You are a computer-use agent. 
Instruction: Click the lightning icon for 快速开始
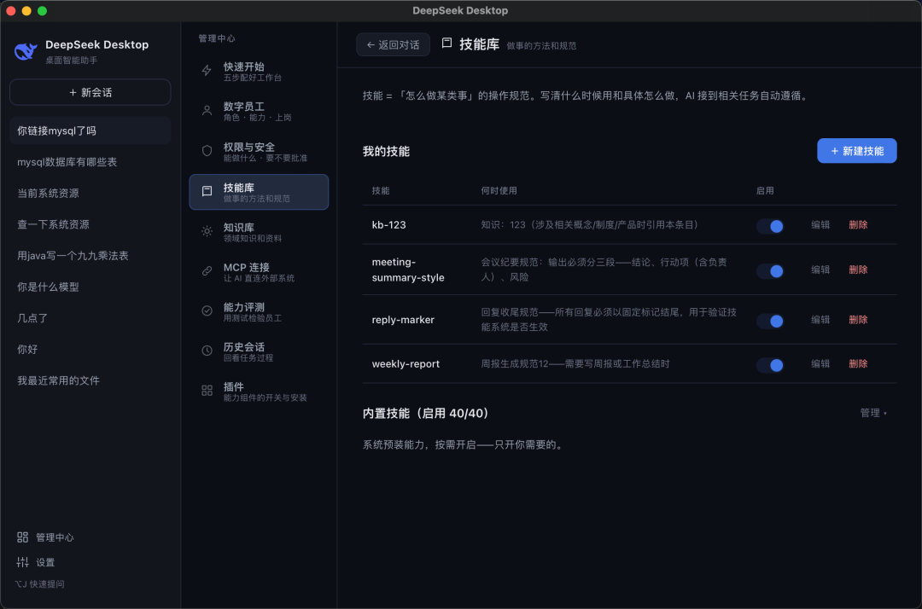pos(207,71)
